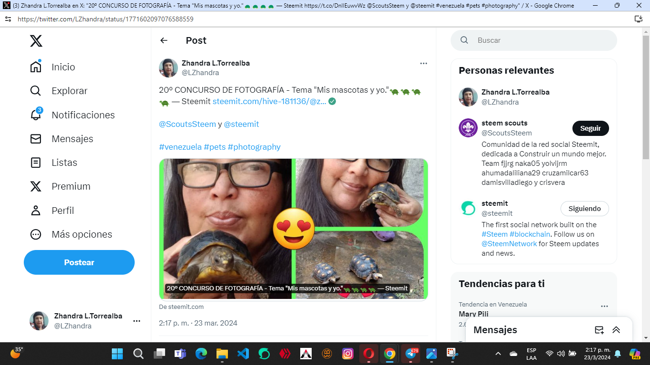650x365 pixels.
Task: Open the Explorar page
Action: 59,91
